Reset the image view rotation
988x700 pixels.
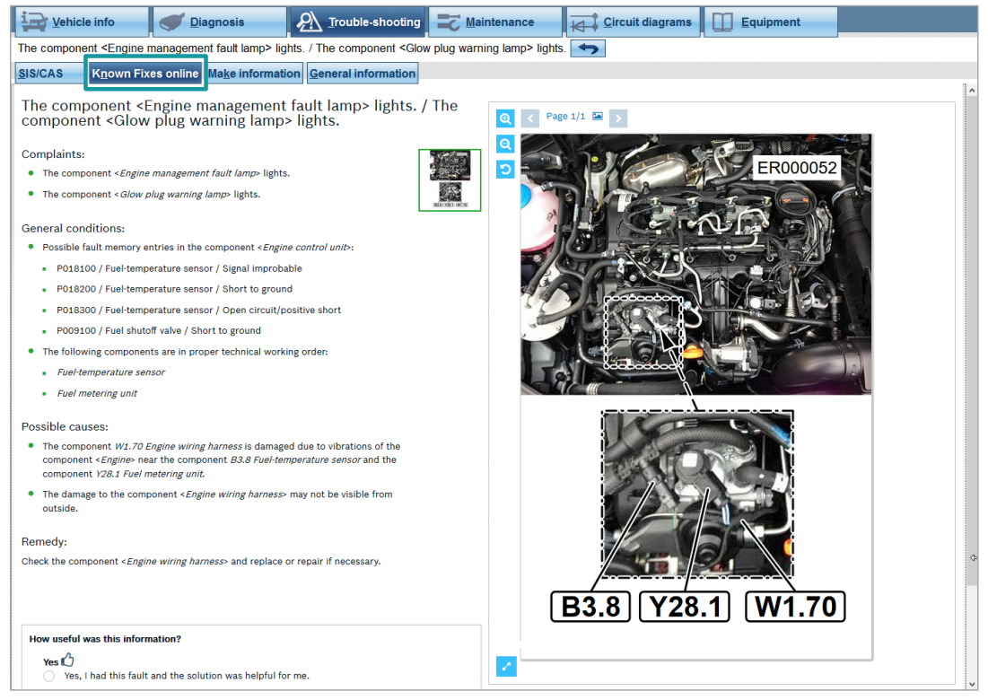tap(505, 169)
